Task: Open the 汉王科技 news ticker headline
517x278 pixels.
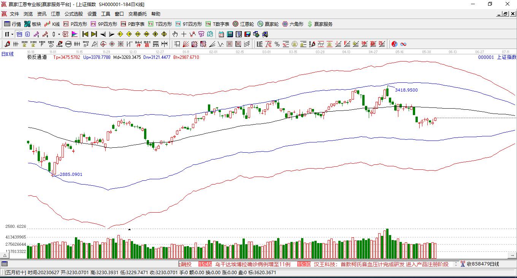Action: click(381, 264)
